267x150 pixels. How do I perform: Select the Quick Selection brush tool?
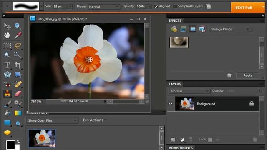18,55
